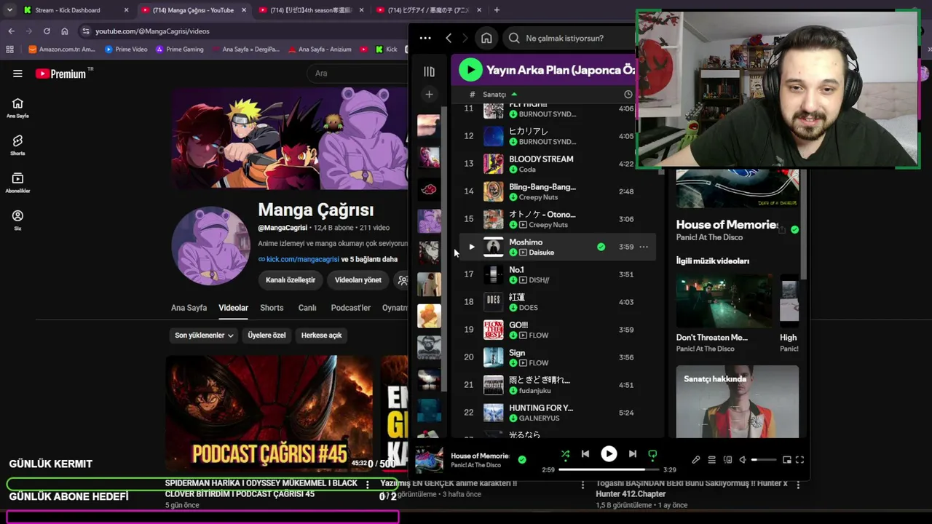
Task: Open Spotify's three-dot app menu
Action: (425, 38)
